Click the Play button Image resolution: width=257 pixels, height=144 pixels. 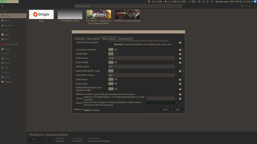pyautogui.click(x=34, y=139)
